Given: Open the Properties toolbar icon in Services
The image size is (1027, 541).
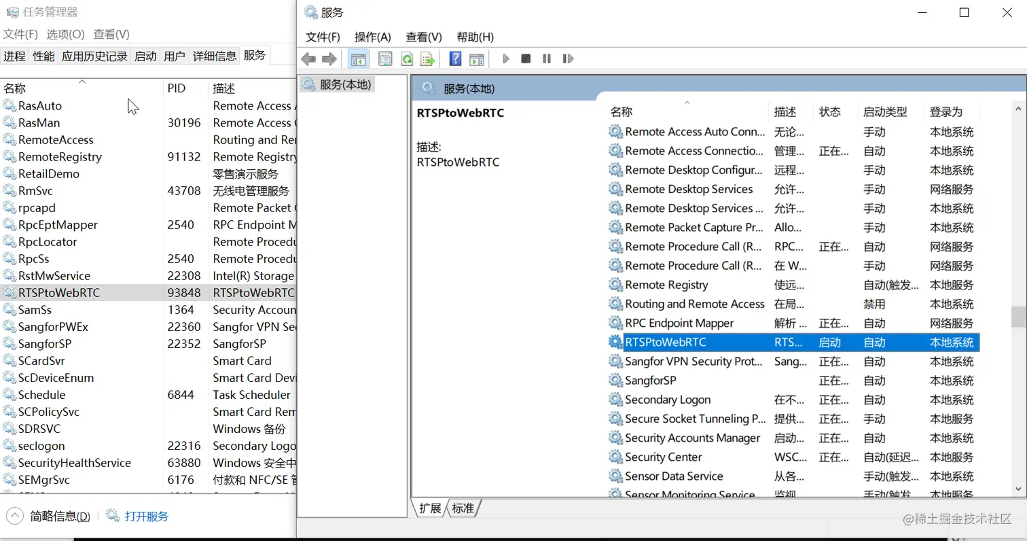Looking at the screenshot, I should tap(385, 59).
